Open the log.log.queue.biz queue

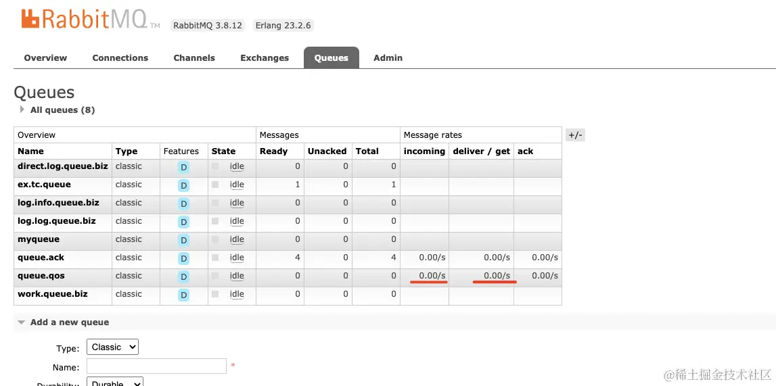click(57, 221)
